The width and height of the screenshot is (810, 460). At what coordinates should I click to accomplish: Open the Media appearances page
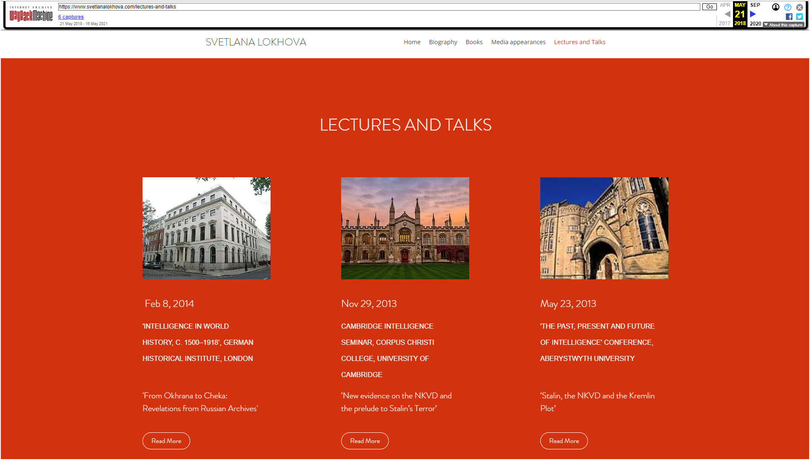click(x=518, y=42)
